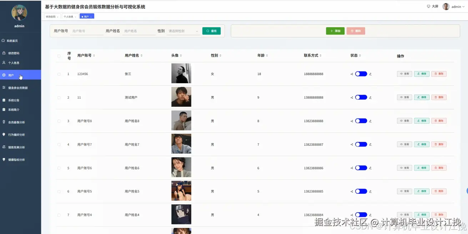The height and width of the screenshot is (234, 468).
Task: Focus the 用户账号 search input
Action: (87, 31)
